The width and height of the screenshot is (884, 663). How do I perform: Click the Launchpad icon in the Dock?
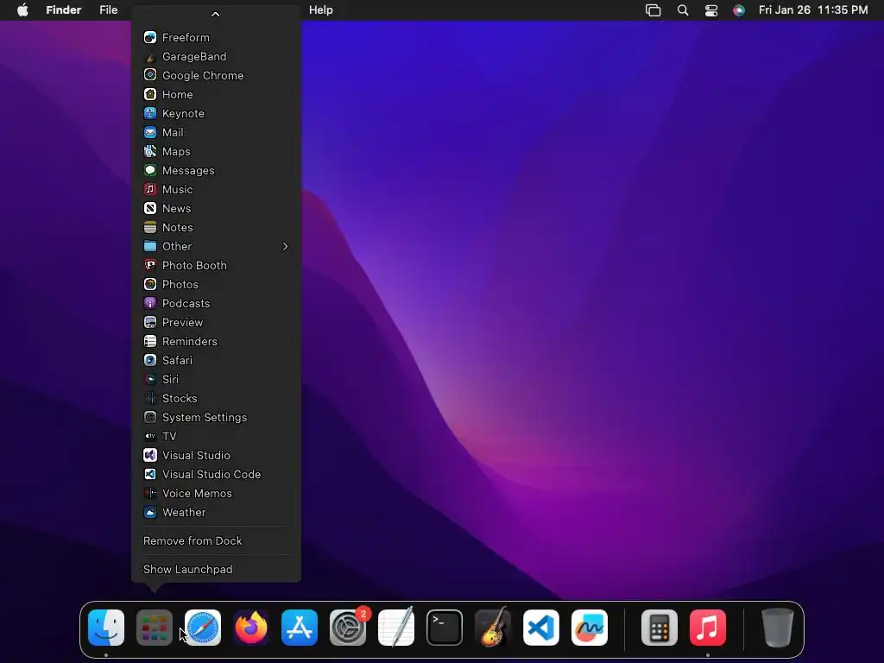click(x=155, y=628)
